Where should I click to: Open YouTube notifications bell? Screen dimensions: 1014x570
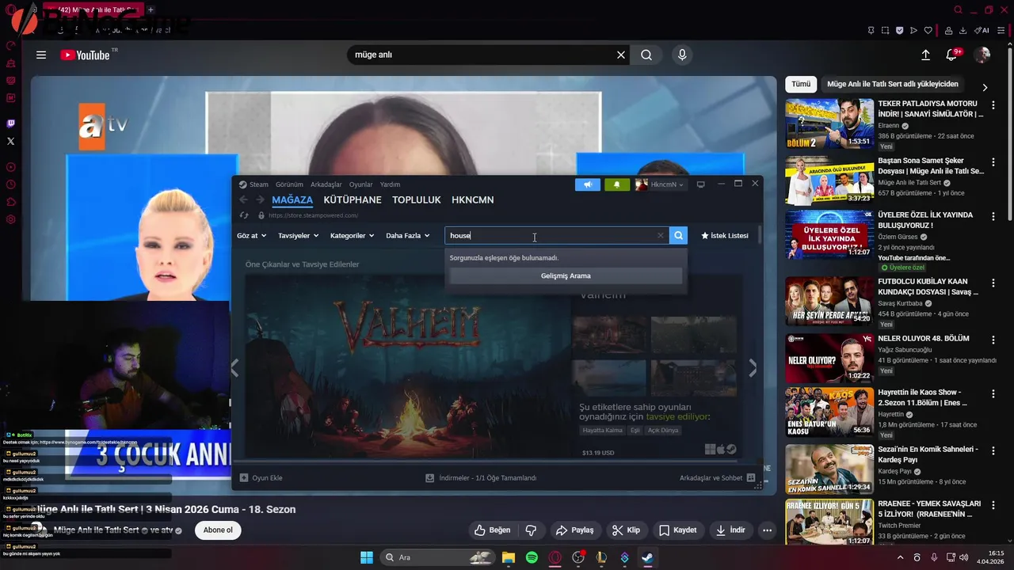(952, 55)
